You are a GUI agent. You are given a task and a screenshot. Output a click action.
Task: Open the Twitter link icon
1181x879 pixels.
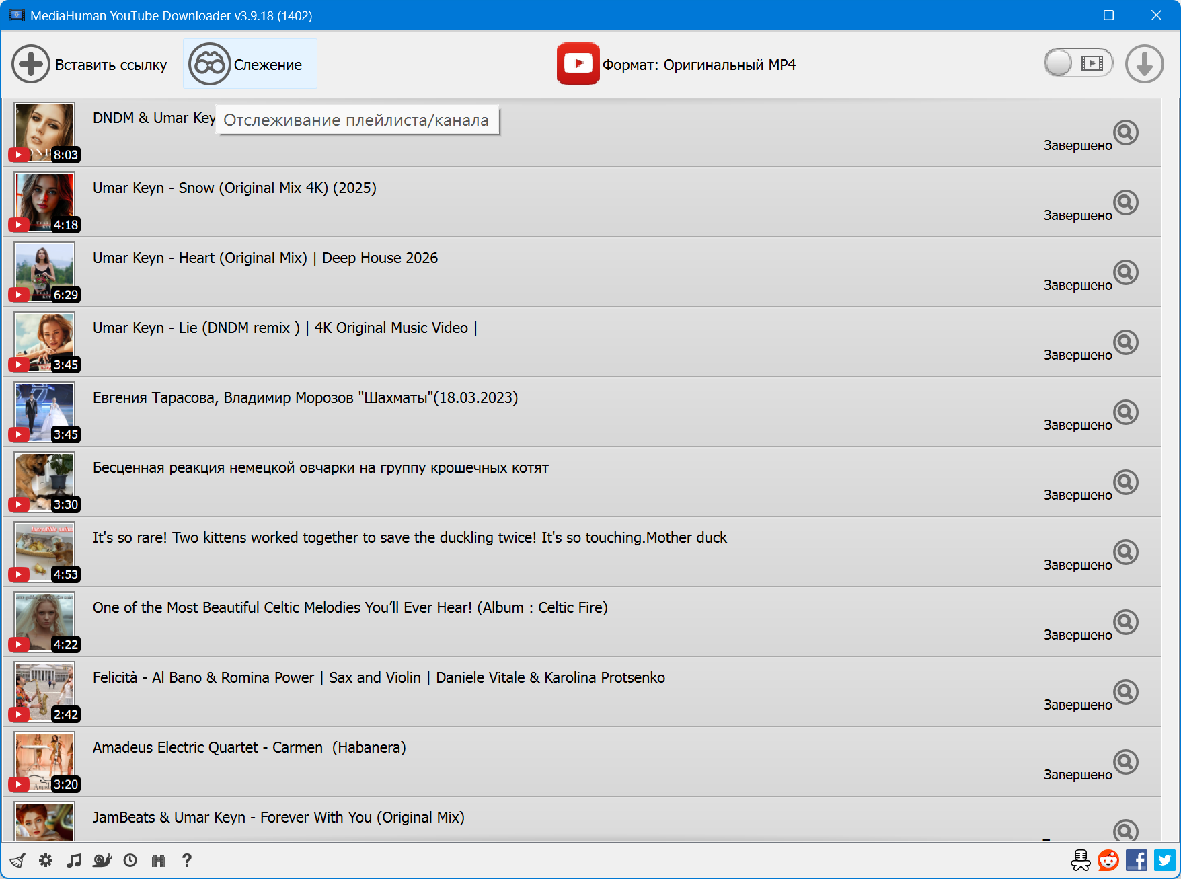1165,860
